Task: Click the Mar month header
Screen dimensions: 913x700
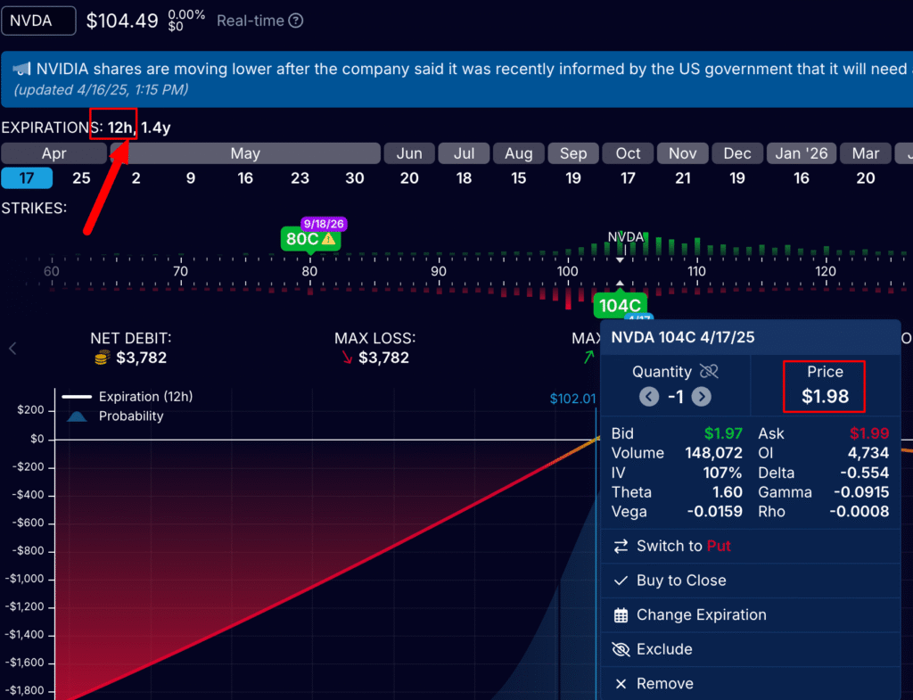Action: click(x=865, y=153)
